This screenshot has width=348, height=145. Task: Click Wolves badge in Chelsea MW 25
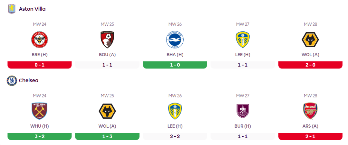pos(107,111)
